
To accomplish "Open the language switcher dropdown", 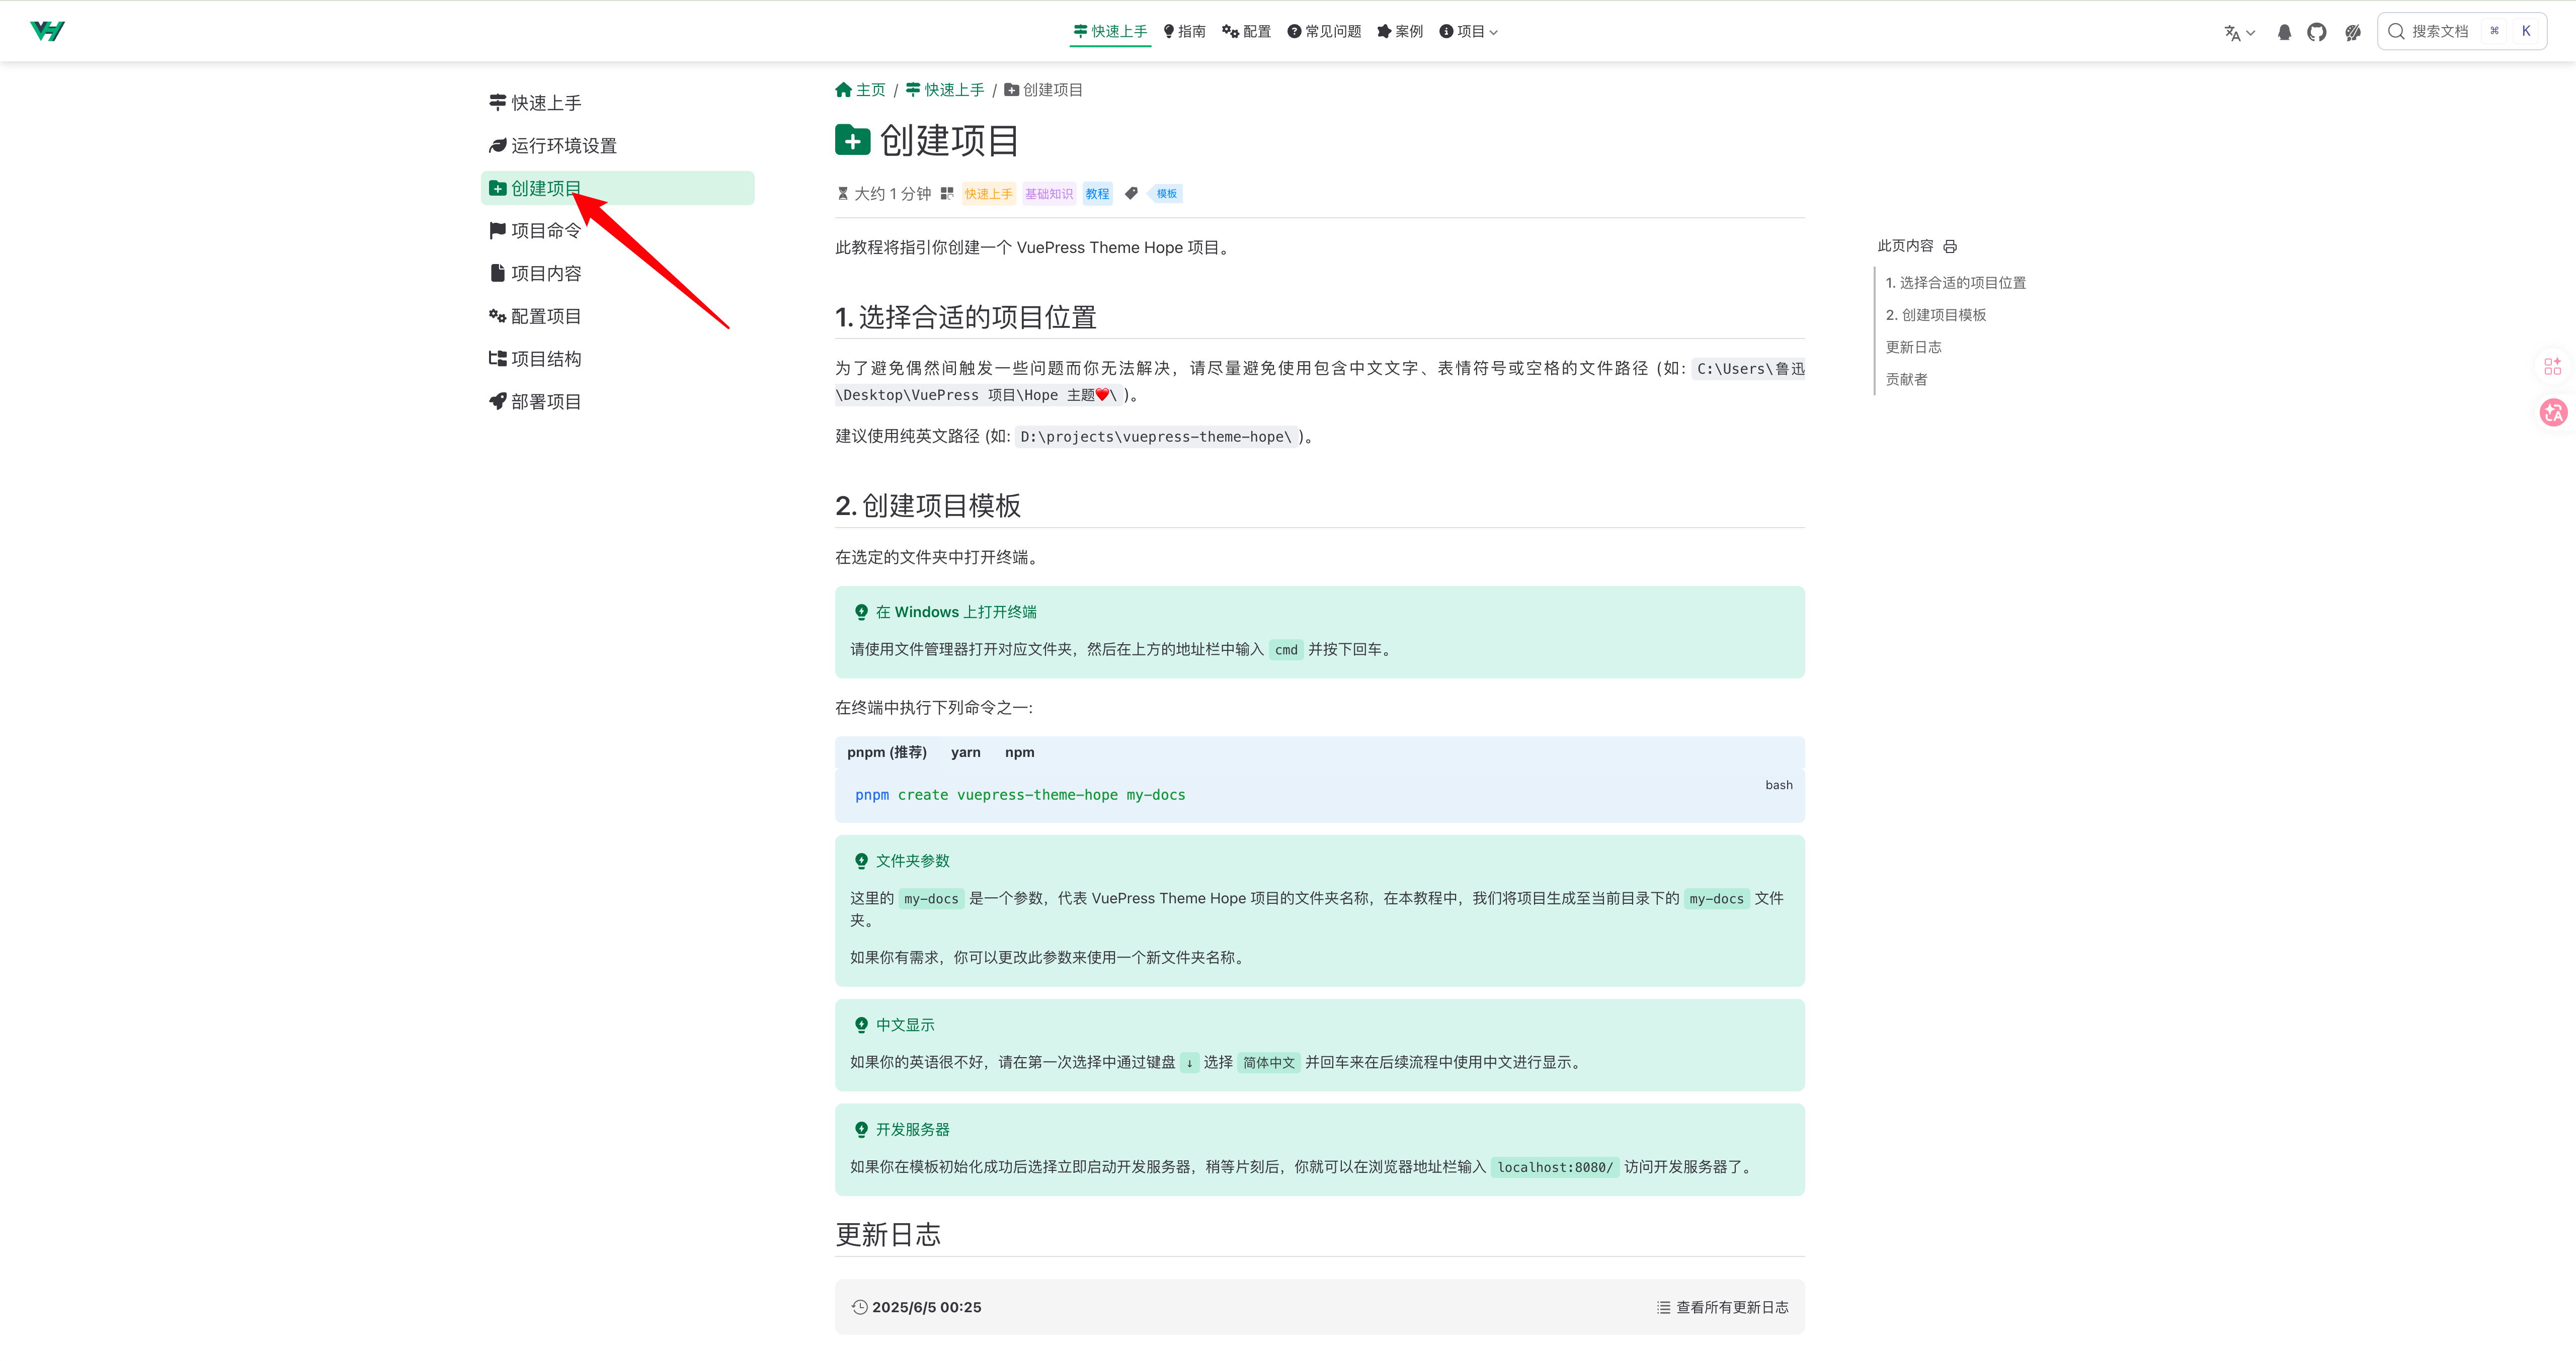I will point(2239,32).
